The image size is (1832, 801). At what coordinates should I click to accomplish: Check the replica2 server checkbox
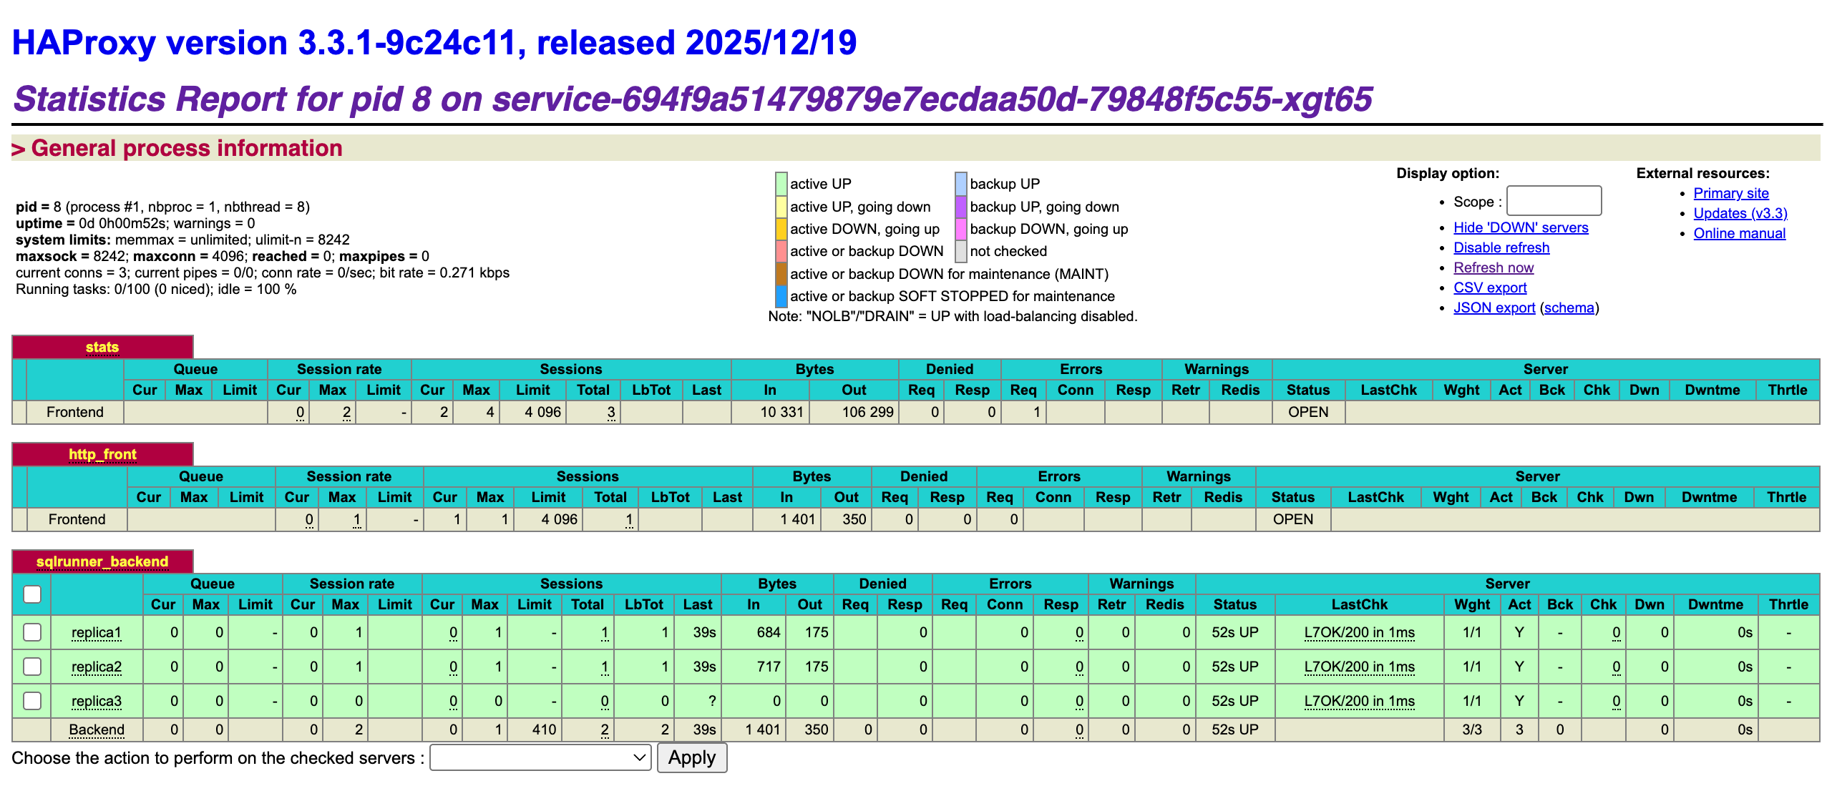coord(32,667)
